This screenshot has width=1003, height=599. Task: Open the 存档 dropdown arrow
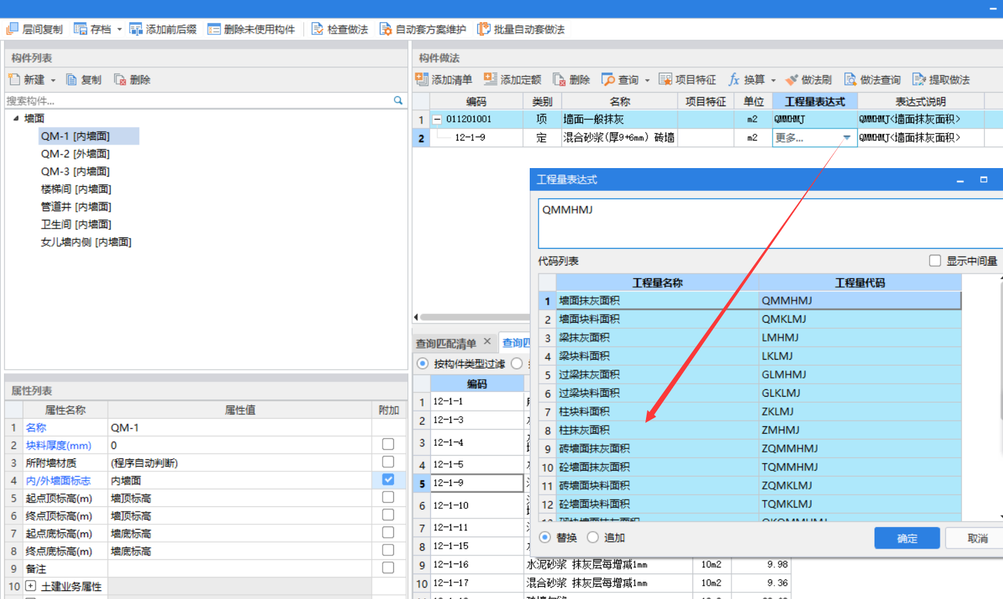coord(120,30)
